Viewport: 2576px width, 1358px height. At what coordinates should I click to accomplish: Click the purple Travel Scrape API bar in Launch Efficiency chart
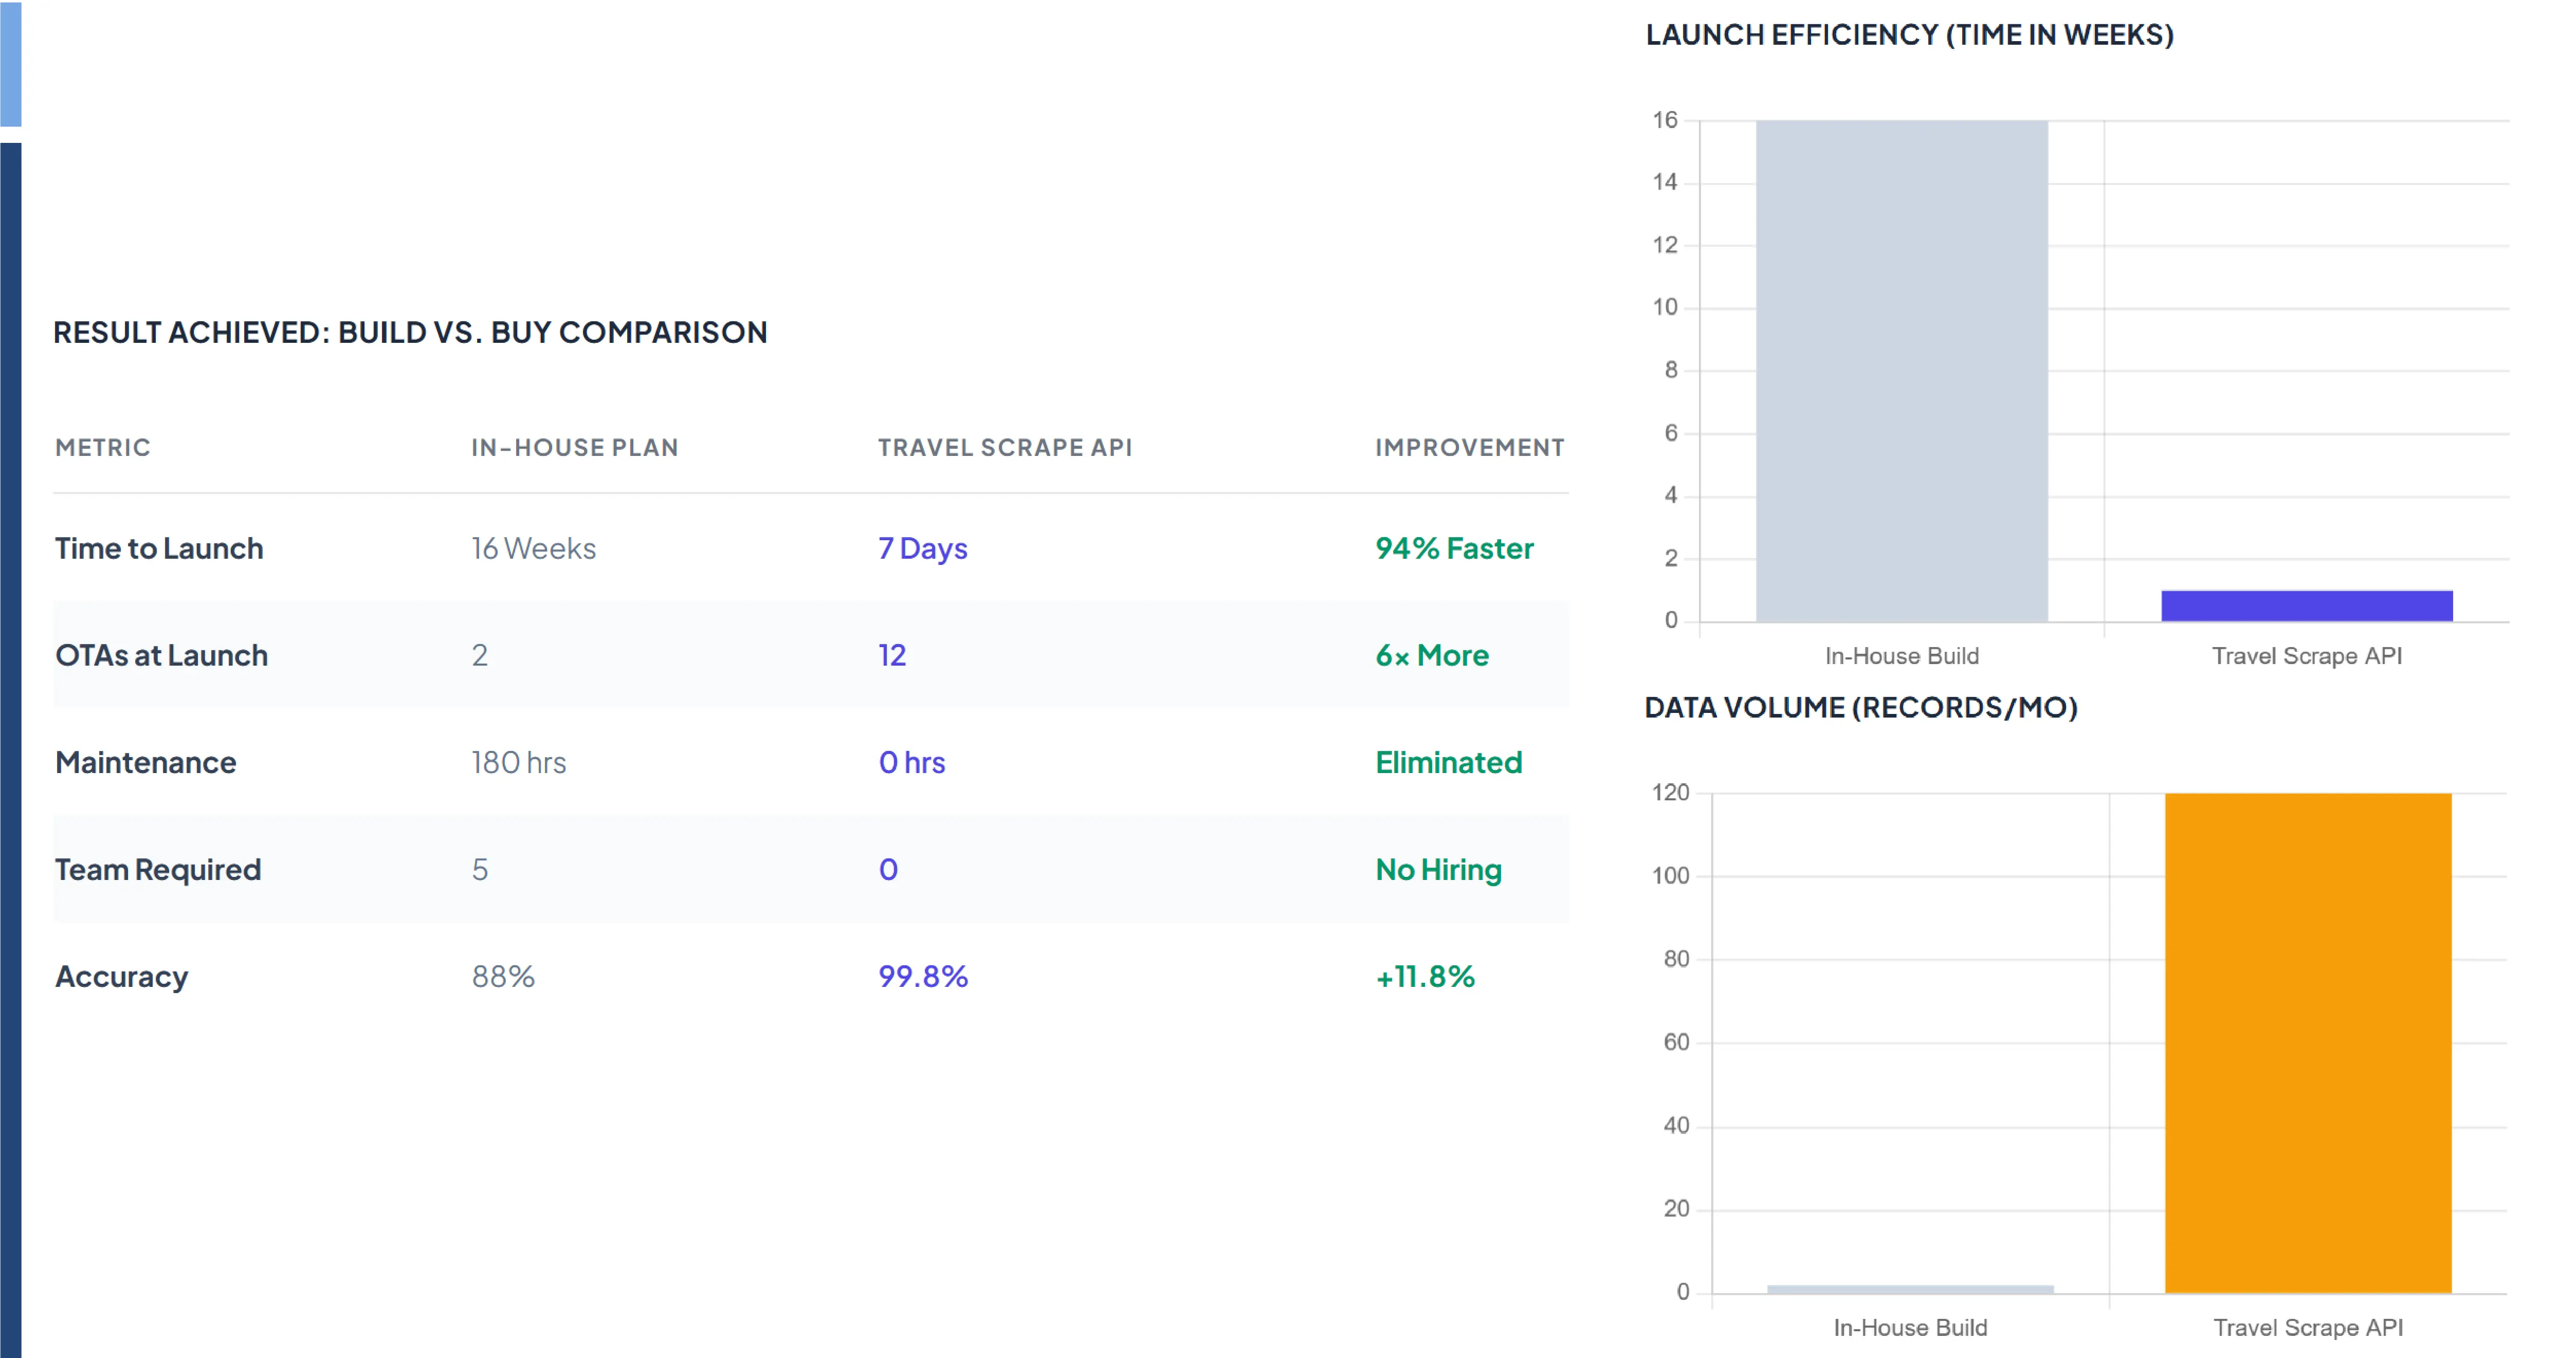click(x=2307, y=606)
